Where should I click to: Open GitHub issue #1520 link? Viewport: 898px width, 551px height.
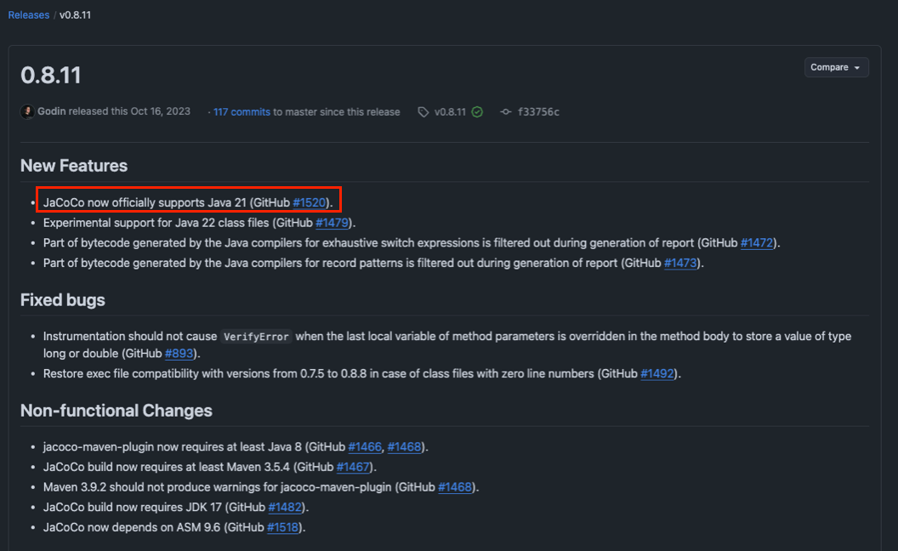310,202
